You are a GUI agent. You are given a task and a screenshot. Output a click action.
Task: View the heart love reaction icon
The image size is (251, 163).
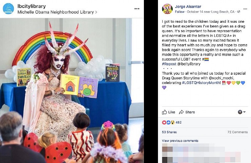164,123
